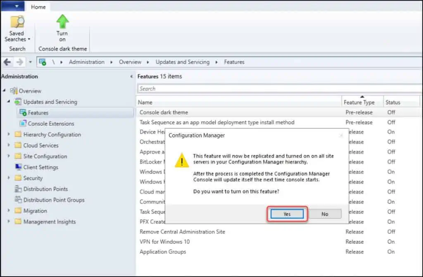Click Features in the breadcrumb path
The image size is (423, 277).
pyautogui.click(x=234, y=62)
